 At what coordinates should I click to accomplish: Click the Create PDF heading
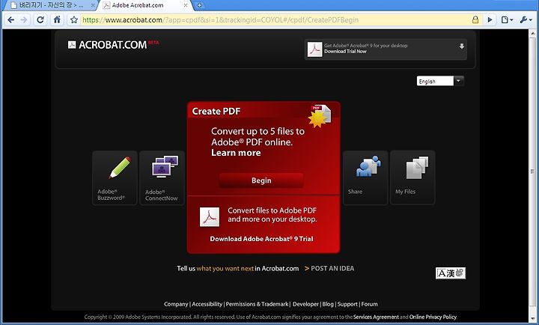point(216,111)
